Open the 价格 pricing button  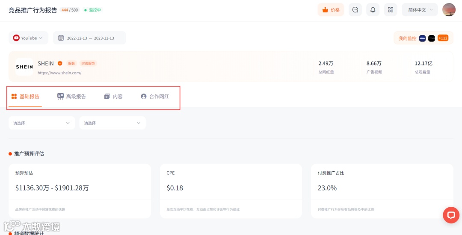point(331,10)
